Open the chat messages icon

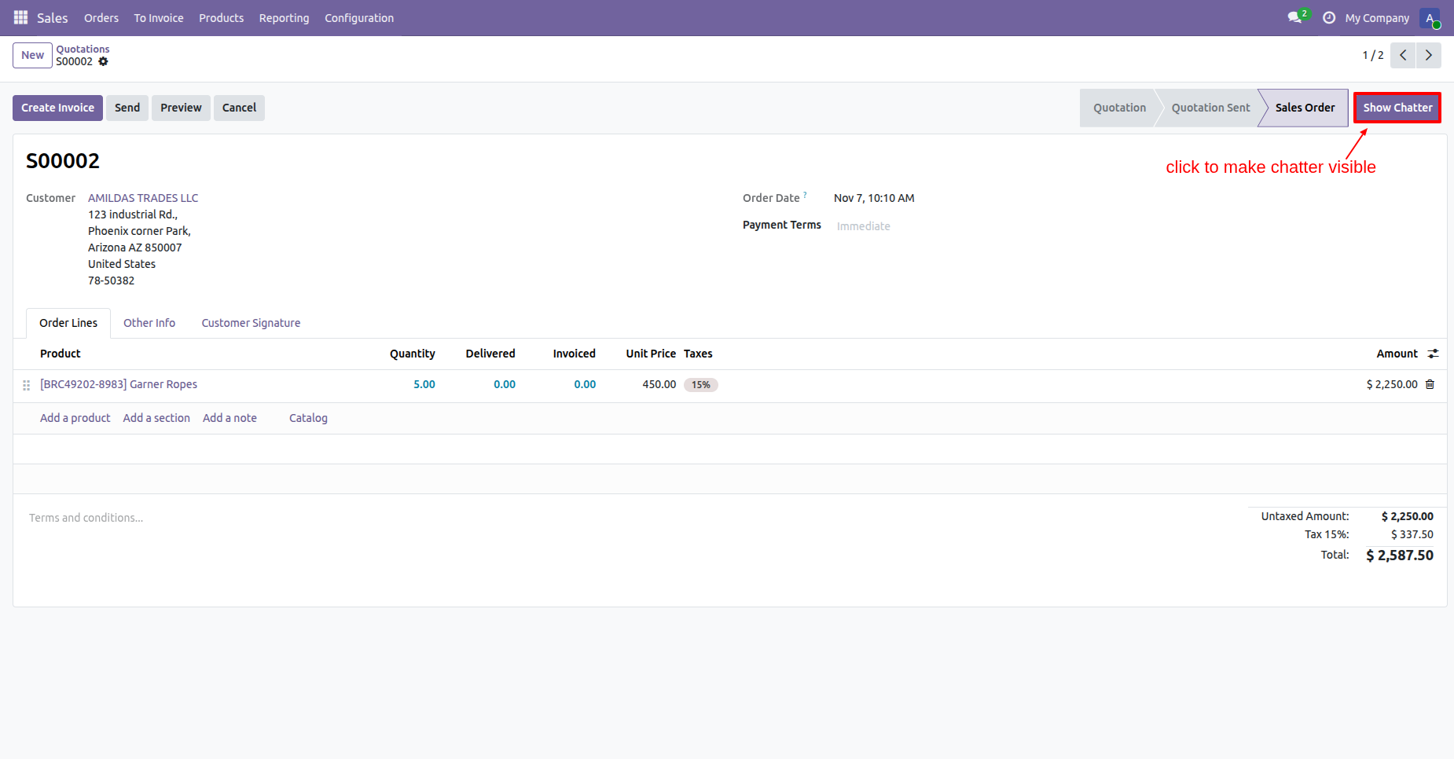coord(1294,17)
